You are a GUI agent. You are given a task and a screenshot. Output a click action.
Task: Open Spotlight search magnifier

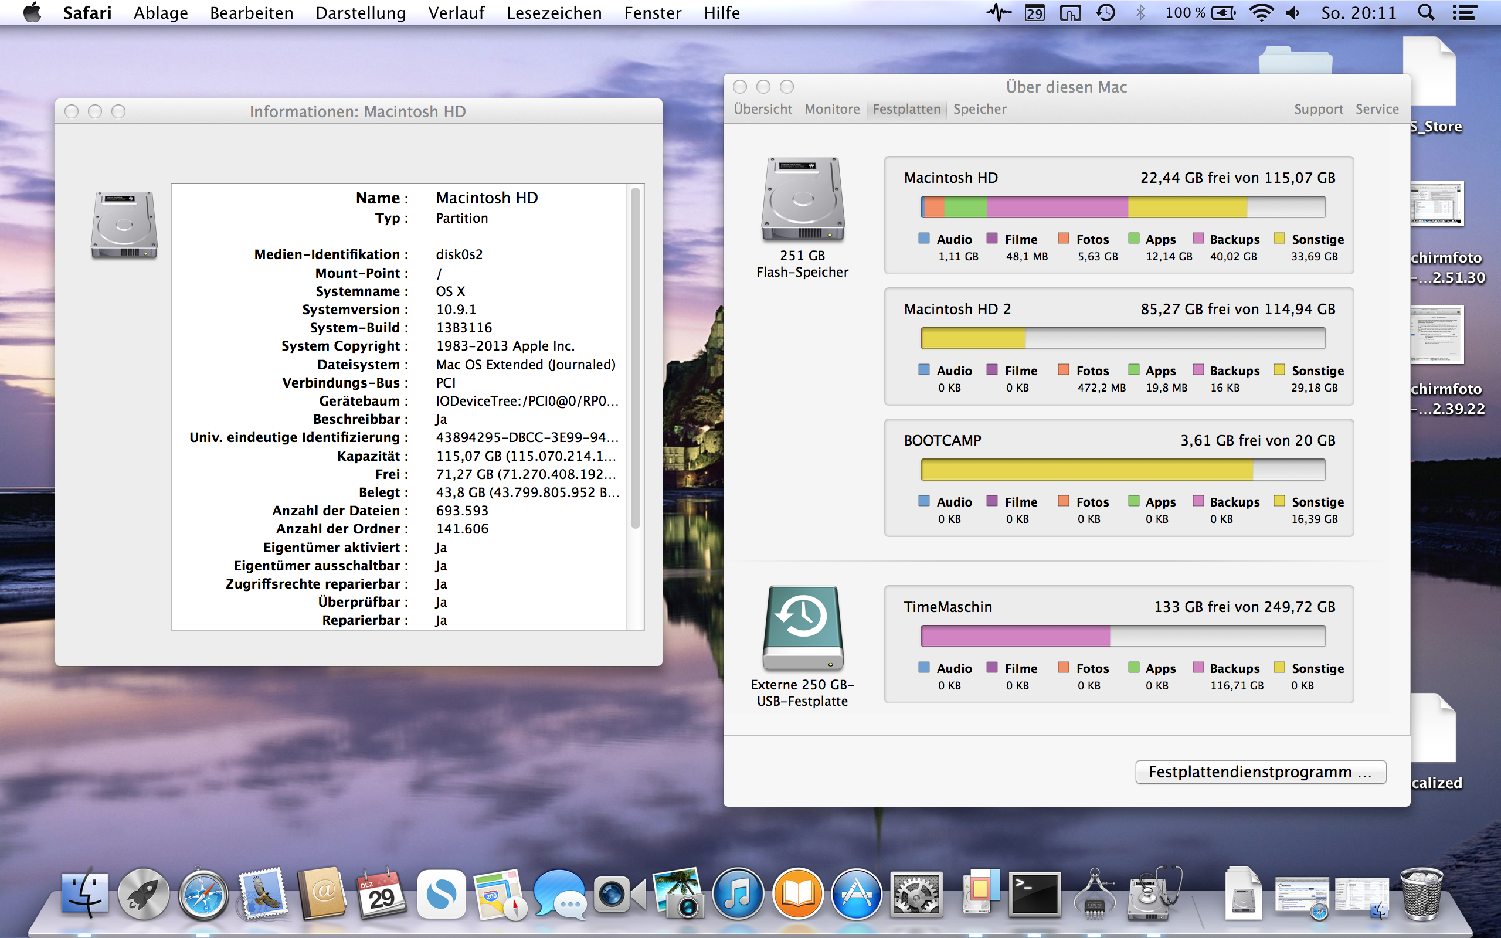tap(1426, 12)
